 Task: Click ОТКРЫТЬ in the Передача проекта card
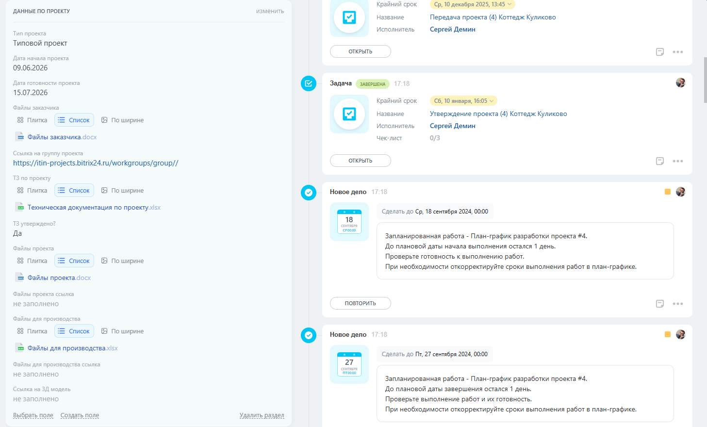361,51
